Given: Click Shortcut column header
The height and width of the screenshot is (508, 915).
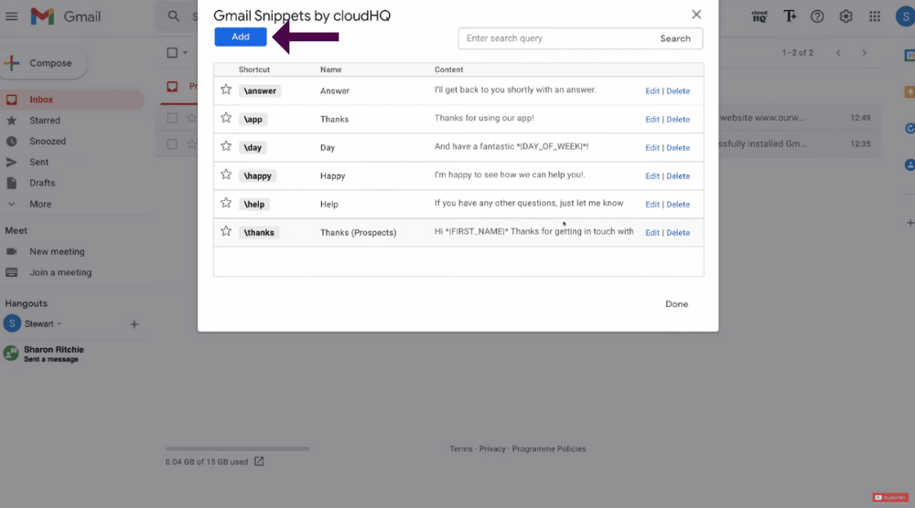Looking at the screenshot, I should pyautogui.click(x=253, y=69).
